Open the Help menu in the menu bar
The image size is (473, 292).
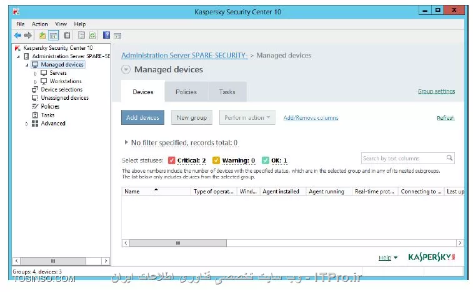pos(80,24)
